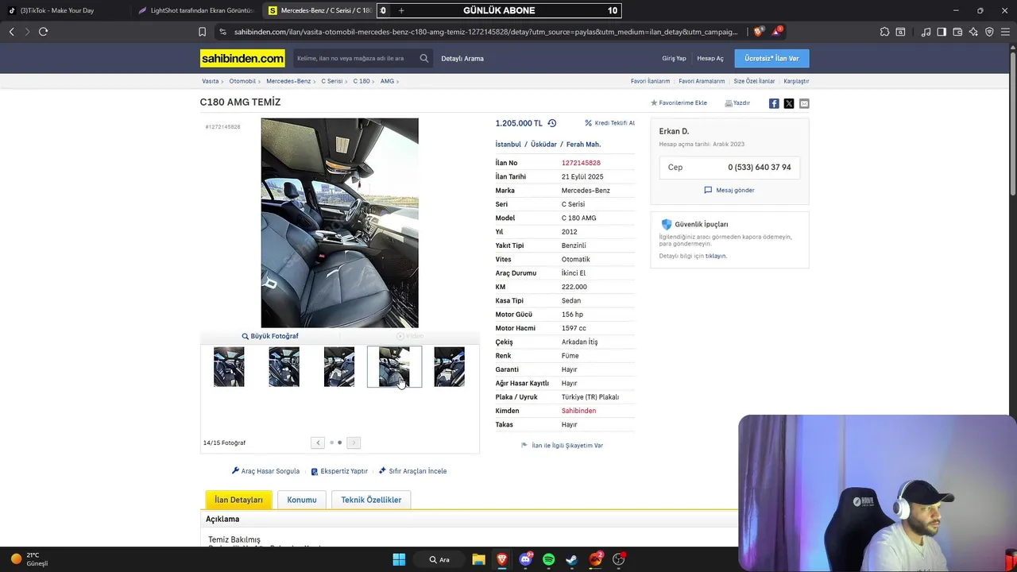Select last photo thumbnail in gallery row

coord(449,367)
